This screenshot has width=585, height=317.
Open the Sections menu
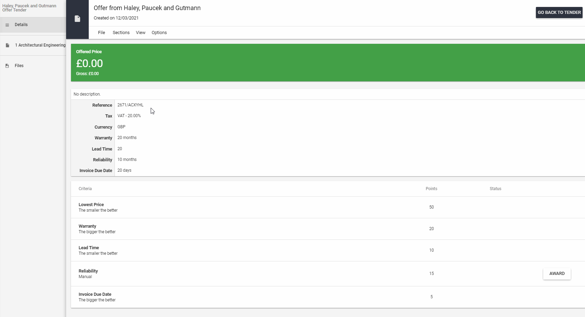121,33
